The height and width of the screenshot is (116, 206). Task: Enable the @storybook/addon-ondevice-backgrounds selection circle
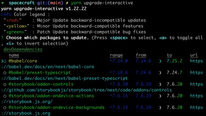coord(5,107)
